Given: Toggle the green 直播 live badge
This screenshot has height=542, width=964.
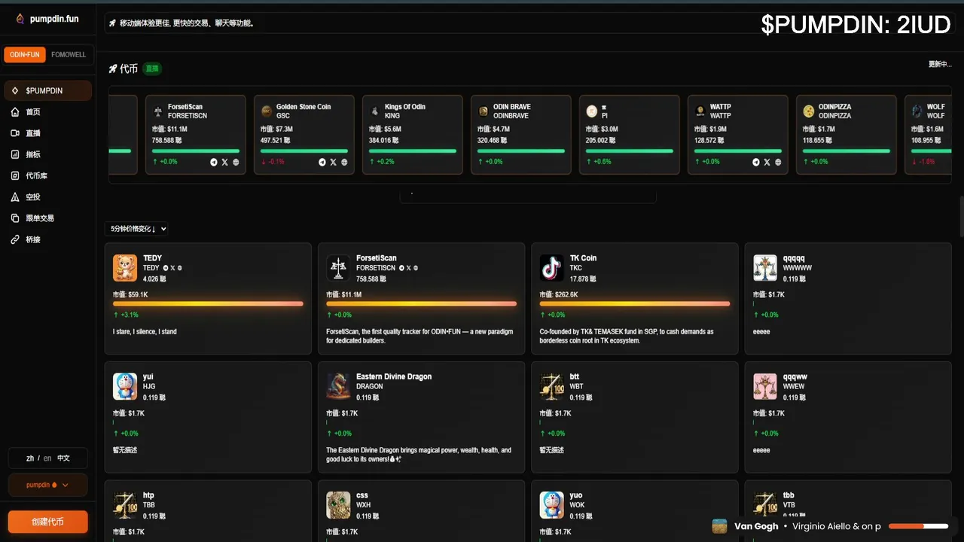Looking at the screenshot, I should (x=152, y=69).
